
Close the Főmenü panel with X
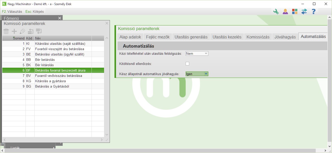pos(60,18)
